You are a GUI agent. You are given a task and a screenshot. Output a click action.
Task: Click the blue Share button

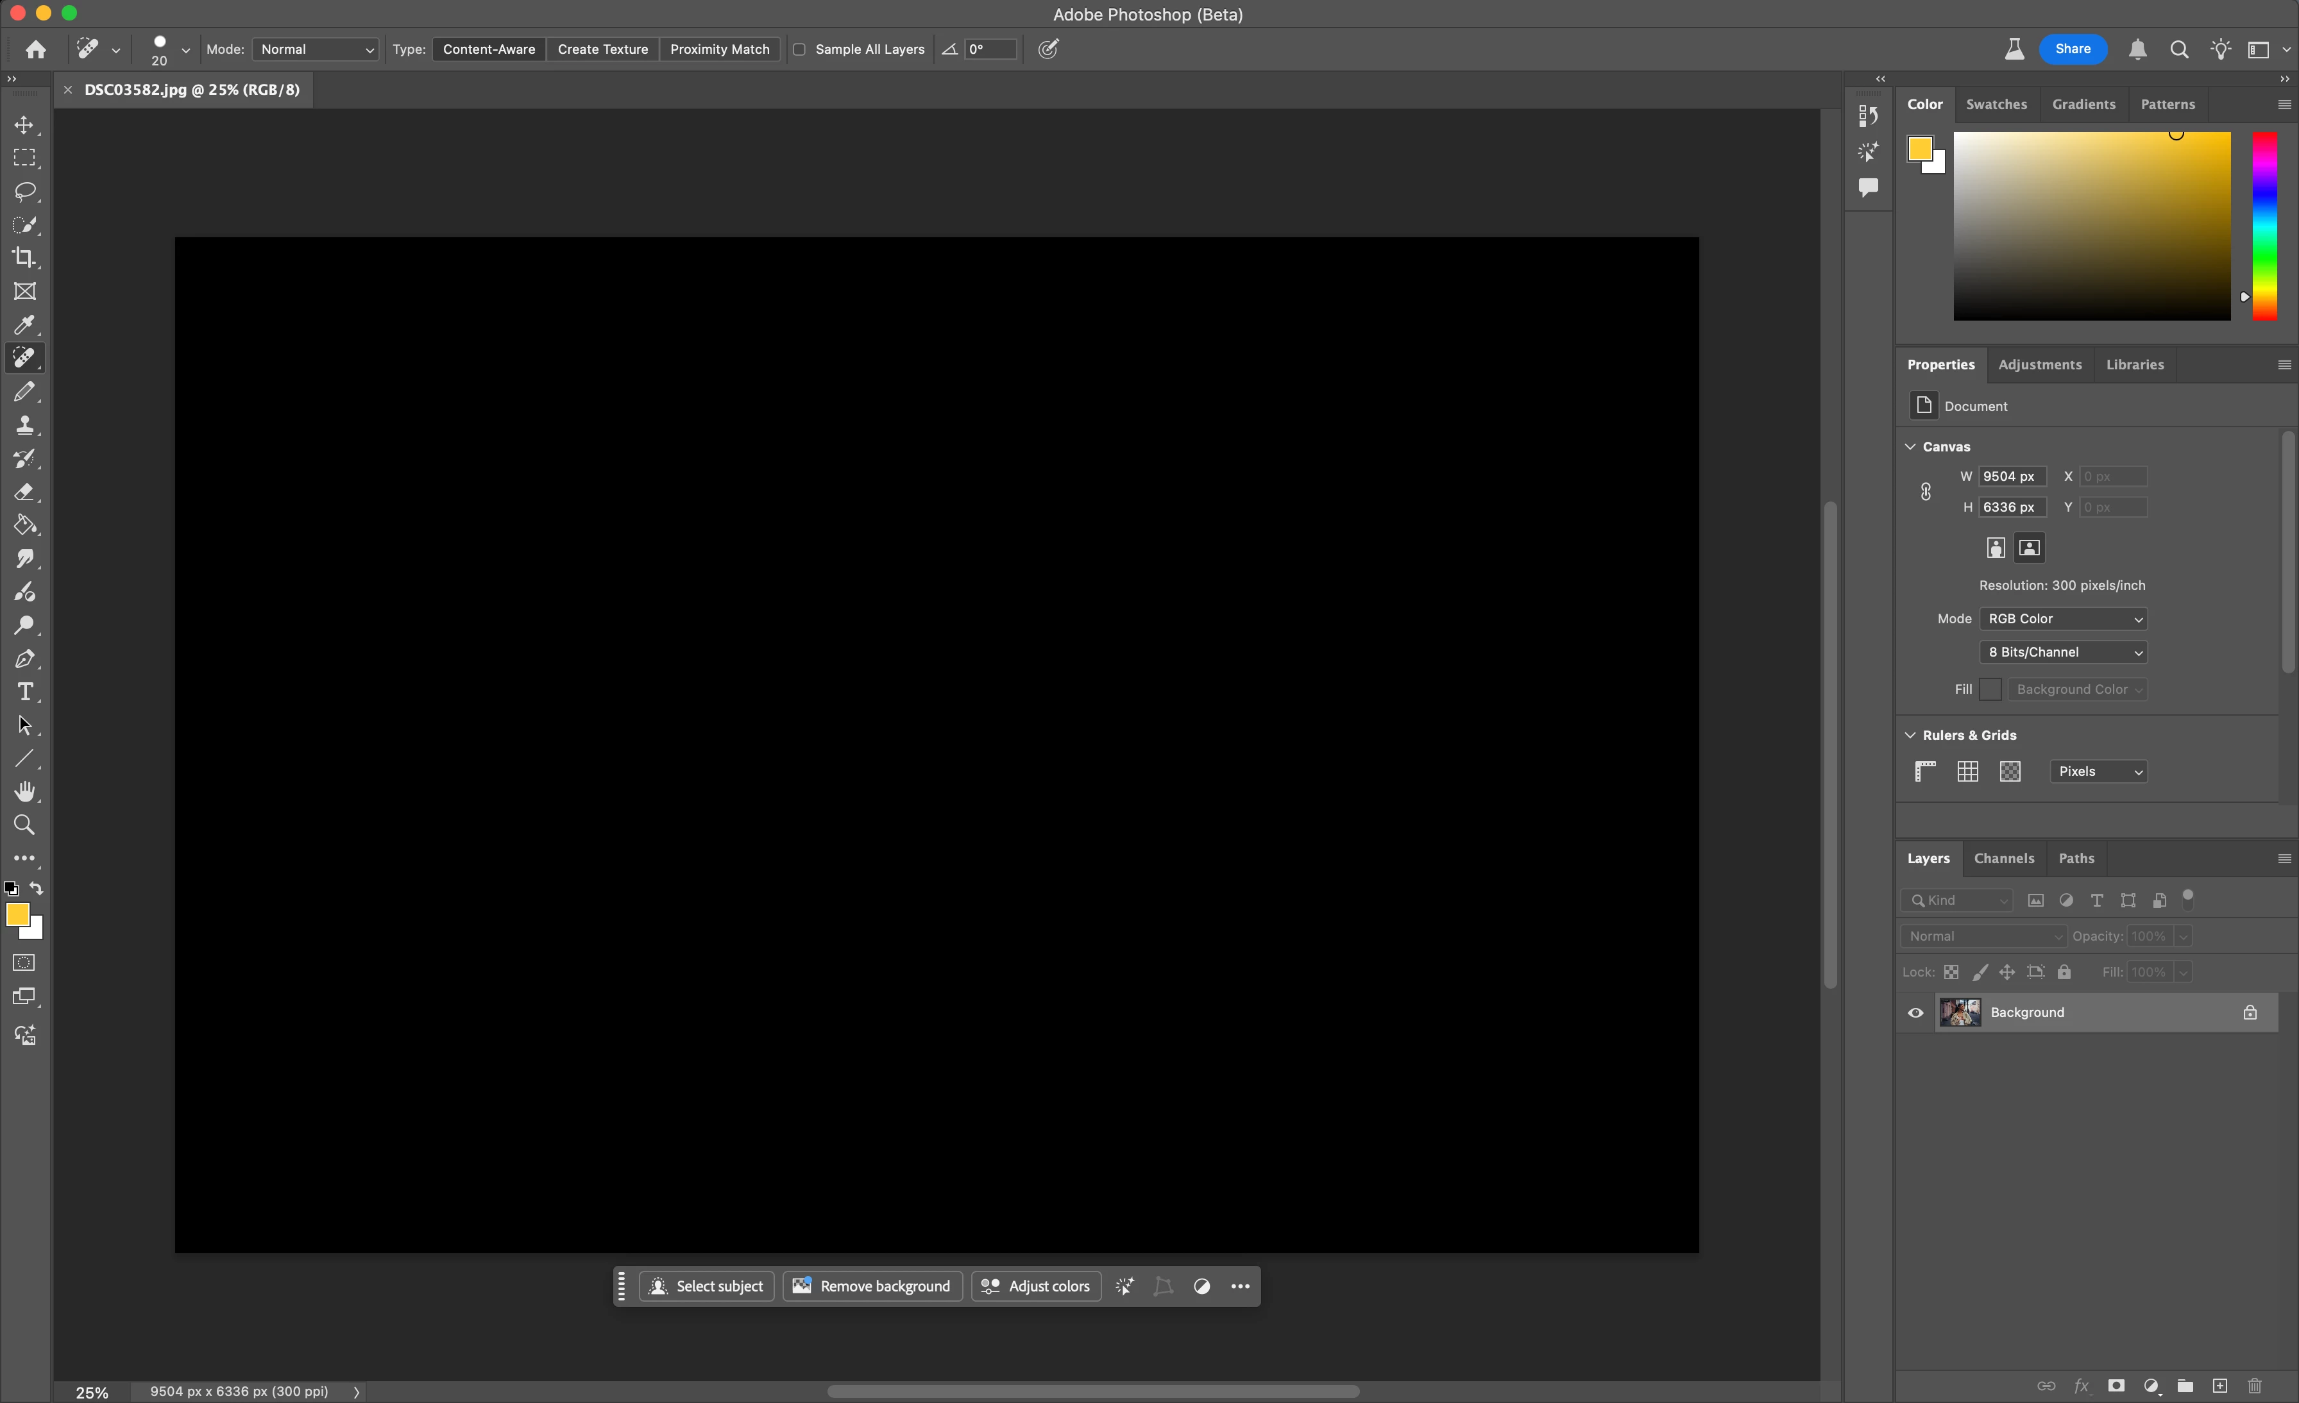(x=2073, y=49)
